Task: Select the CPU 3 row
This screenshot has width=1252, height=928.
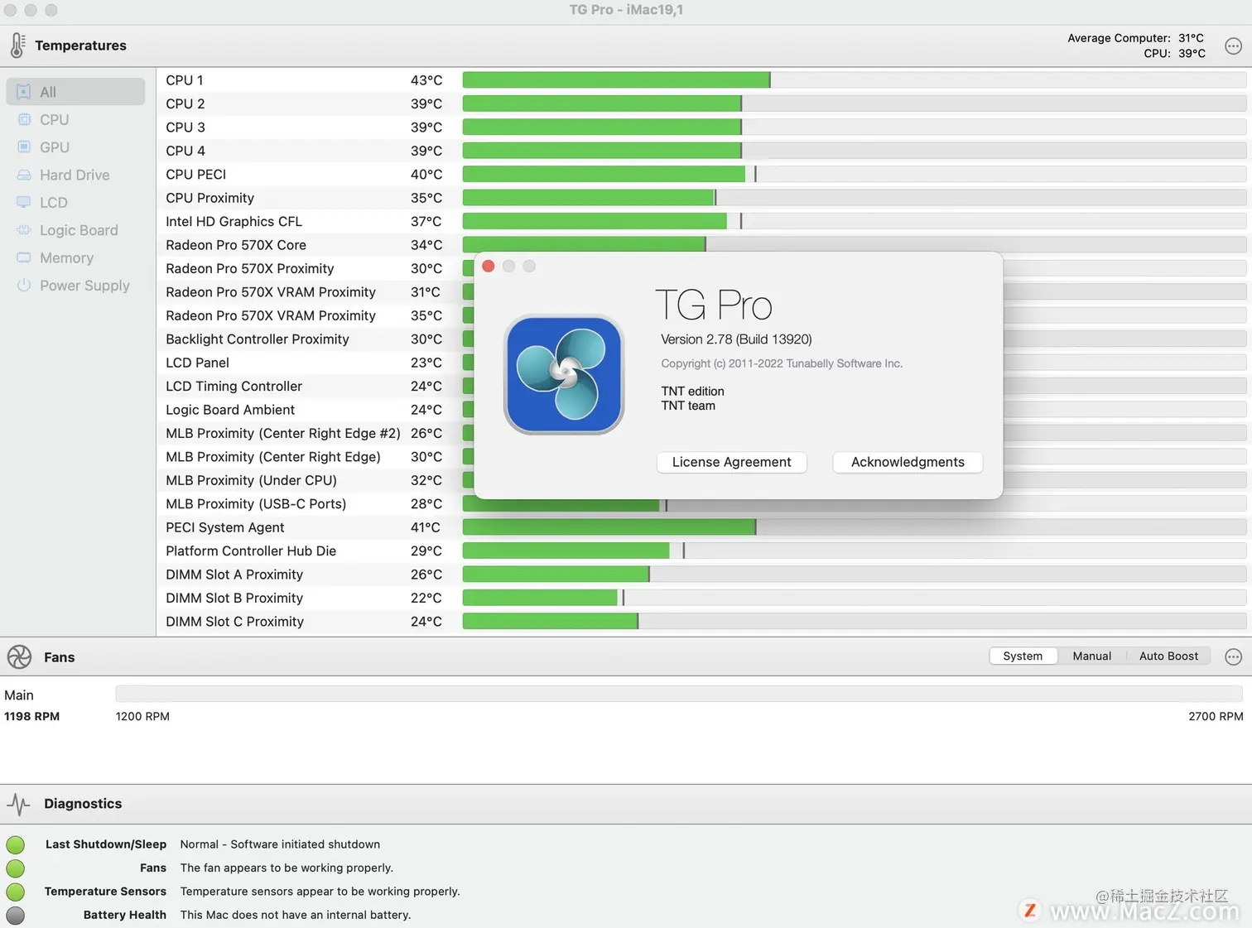Action: click(704, 127)
